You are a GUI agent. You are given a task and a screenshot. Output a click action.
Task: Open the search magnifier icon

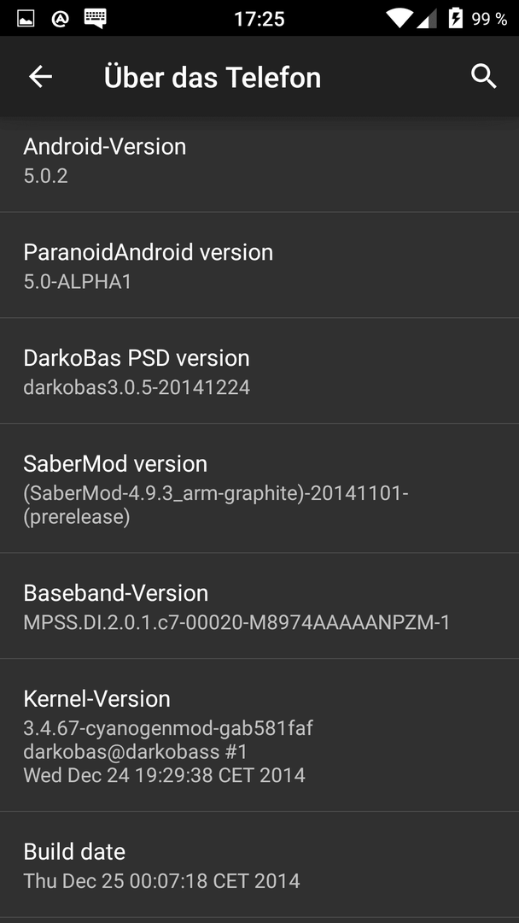point(484,77)
